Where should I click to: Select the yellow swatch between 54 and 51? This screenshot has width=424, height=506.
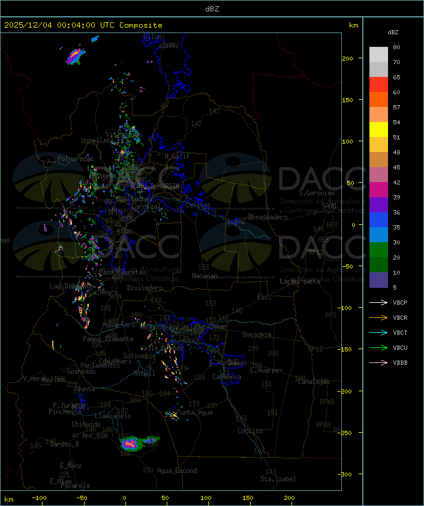[378, 130]
